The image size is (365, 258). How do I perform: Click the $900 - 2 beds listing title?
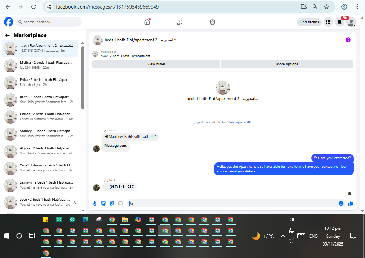point(125,56)
